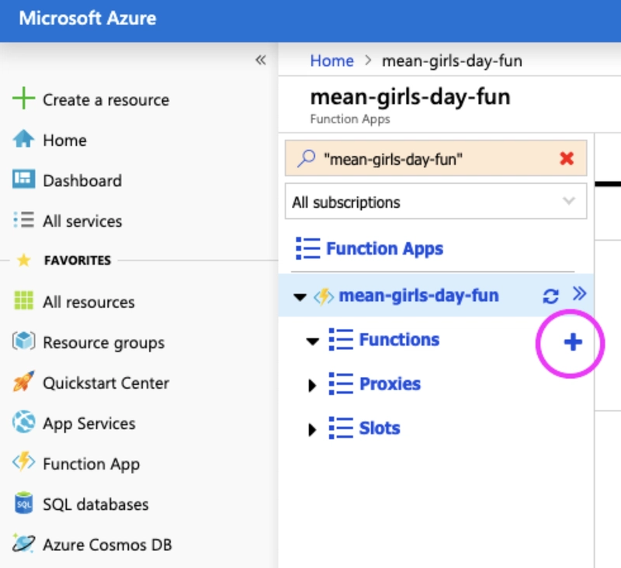Image resolution: width=621 pixels, height=568 pixels.
Task: Clear the search filter with red X
Action: (x=567, y=159)
